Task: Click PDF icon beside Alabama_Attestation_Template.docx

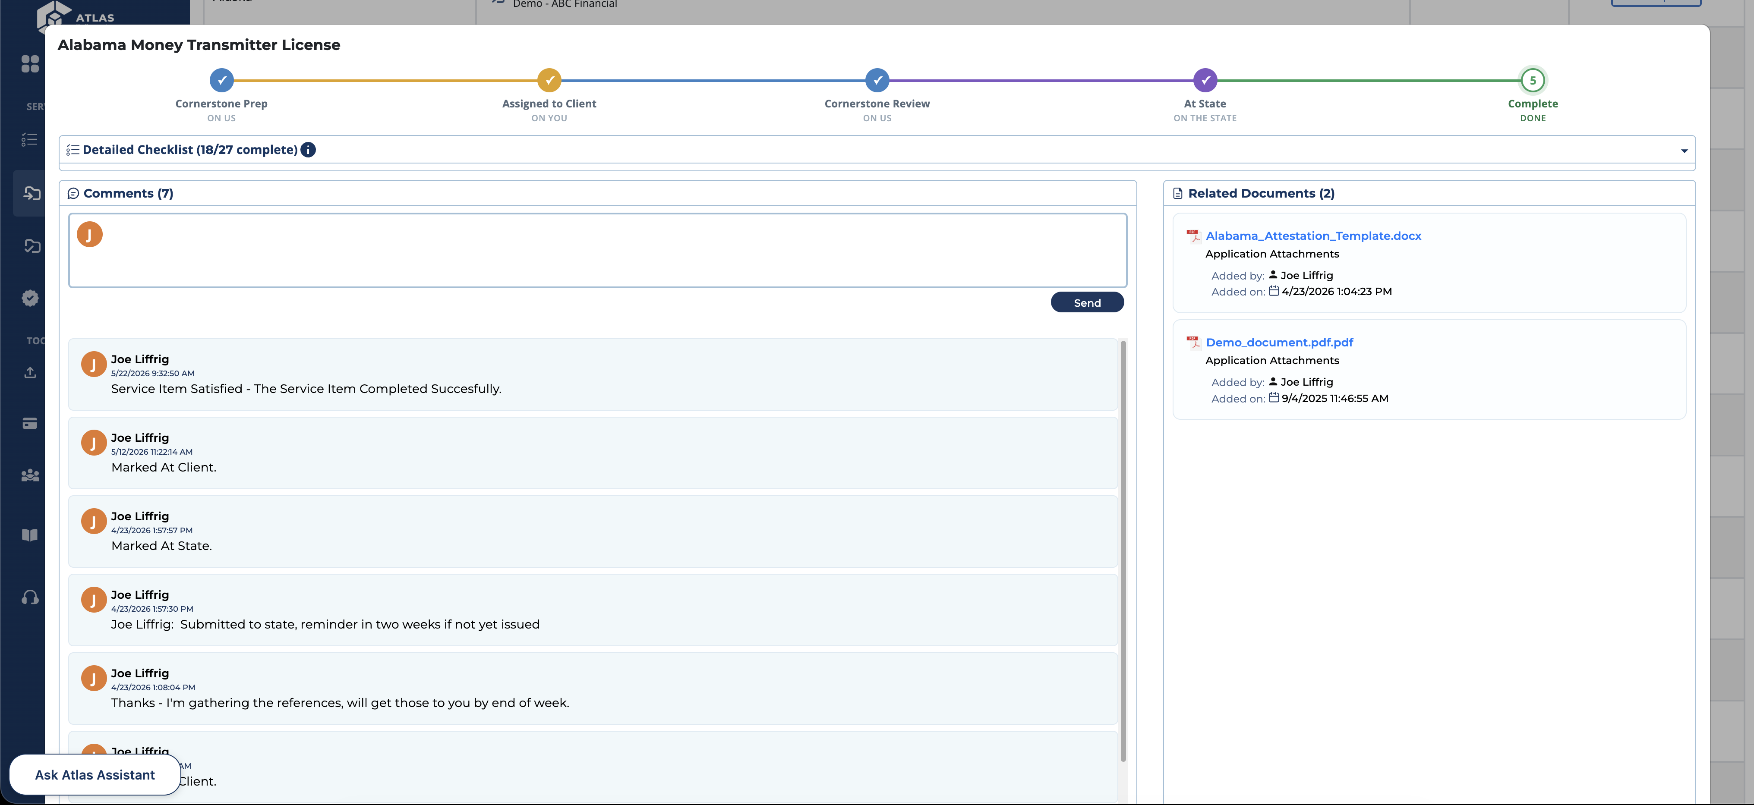Action: tap(1193, 236)
